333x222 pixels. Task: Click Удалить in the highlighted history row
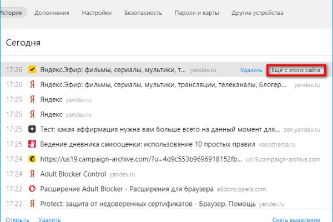(251, 70)
